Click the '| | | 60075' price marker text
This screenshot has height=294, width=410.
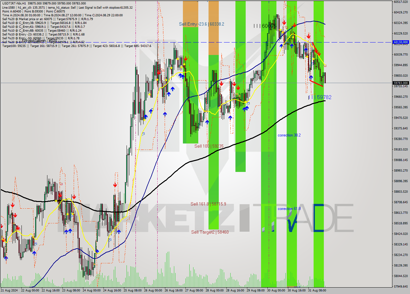click(265, 26)
